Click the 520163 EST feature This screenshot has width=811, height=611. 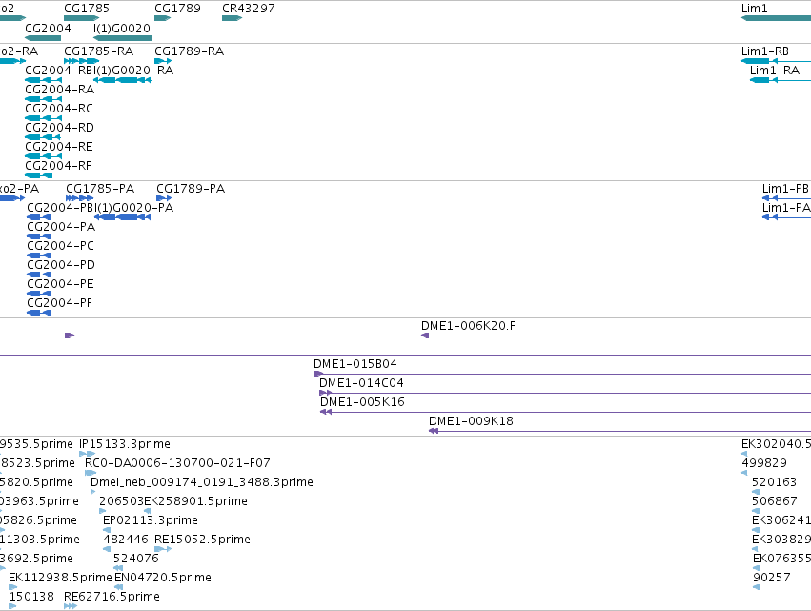pyautogui.click(x=756, y=492)
